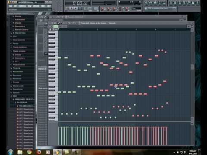Expand Projects folder in browser
The height and width of the screenshot is (155, 207).
[x=16, y=68]
